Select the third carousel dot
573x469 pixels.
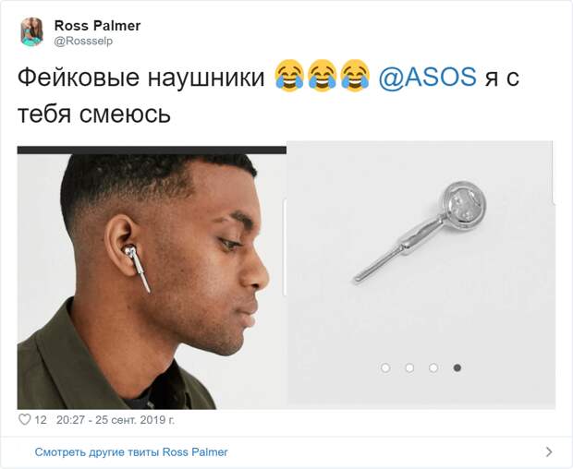coord(433,367)
